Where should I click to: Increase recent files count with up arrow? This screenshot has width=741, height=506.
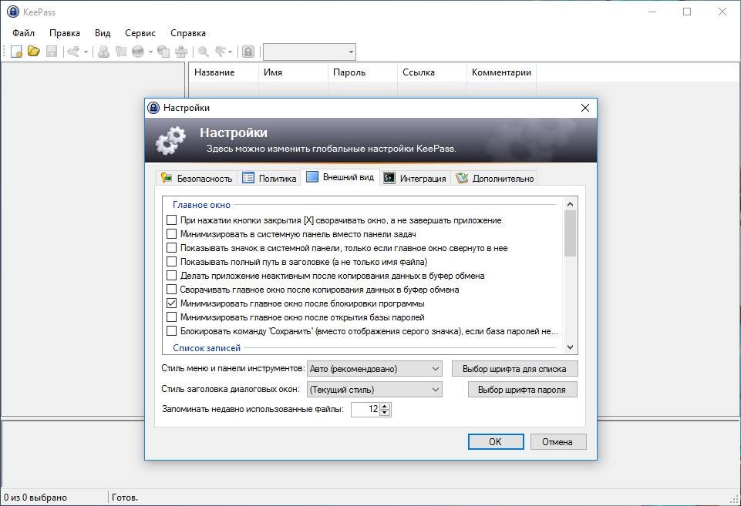[x=385, y=406]
